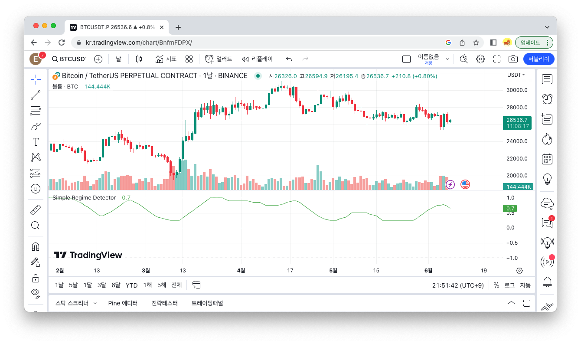
Task: Open chart settings gear
Action: [x=480, y=59]
